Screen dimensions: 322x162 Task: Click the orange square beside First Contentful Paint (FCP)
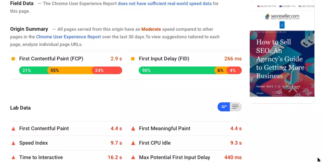(13, 59)
